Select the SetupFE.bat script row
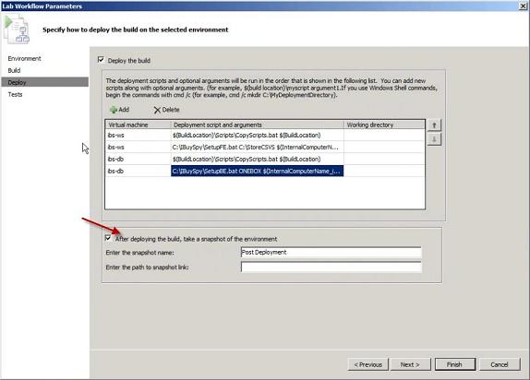This screenshot has height=380, width=530. [x=265, y=147]
